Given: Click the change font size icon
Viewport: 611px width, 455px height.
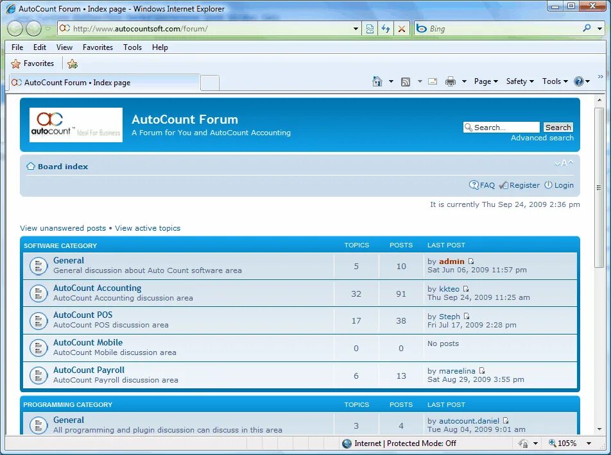Looking at the screenshot, I should pos(564,163).
